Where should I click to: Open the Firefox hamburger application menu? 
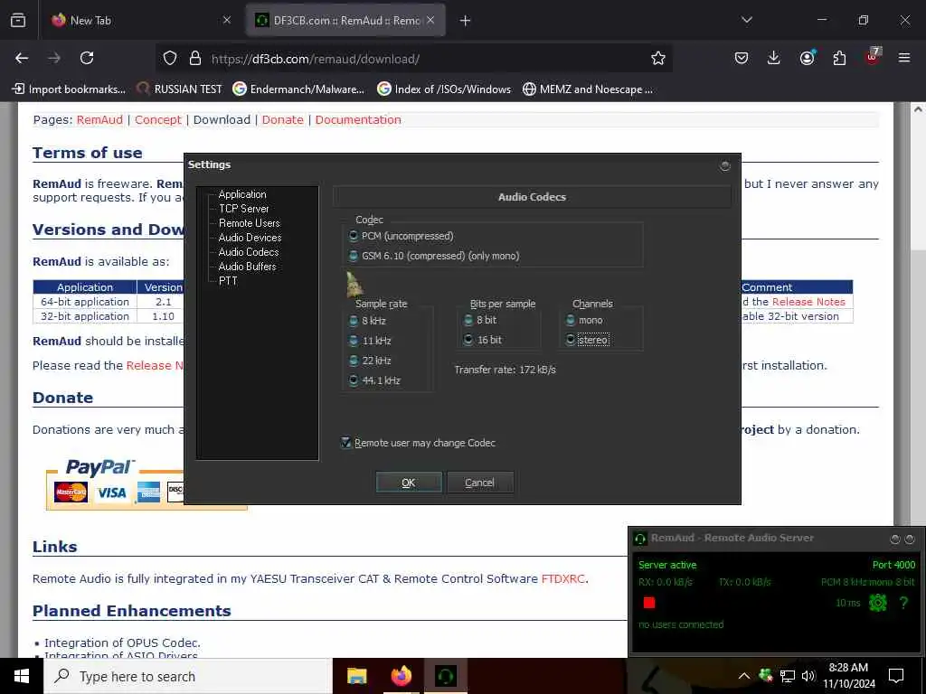(x=904, y=58)
